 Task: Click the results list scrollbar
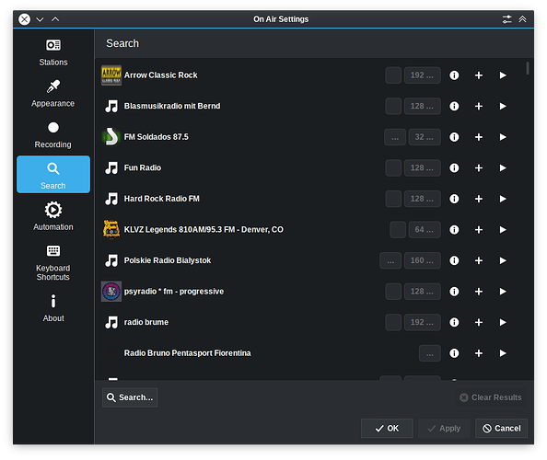tap(528, 68)
